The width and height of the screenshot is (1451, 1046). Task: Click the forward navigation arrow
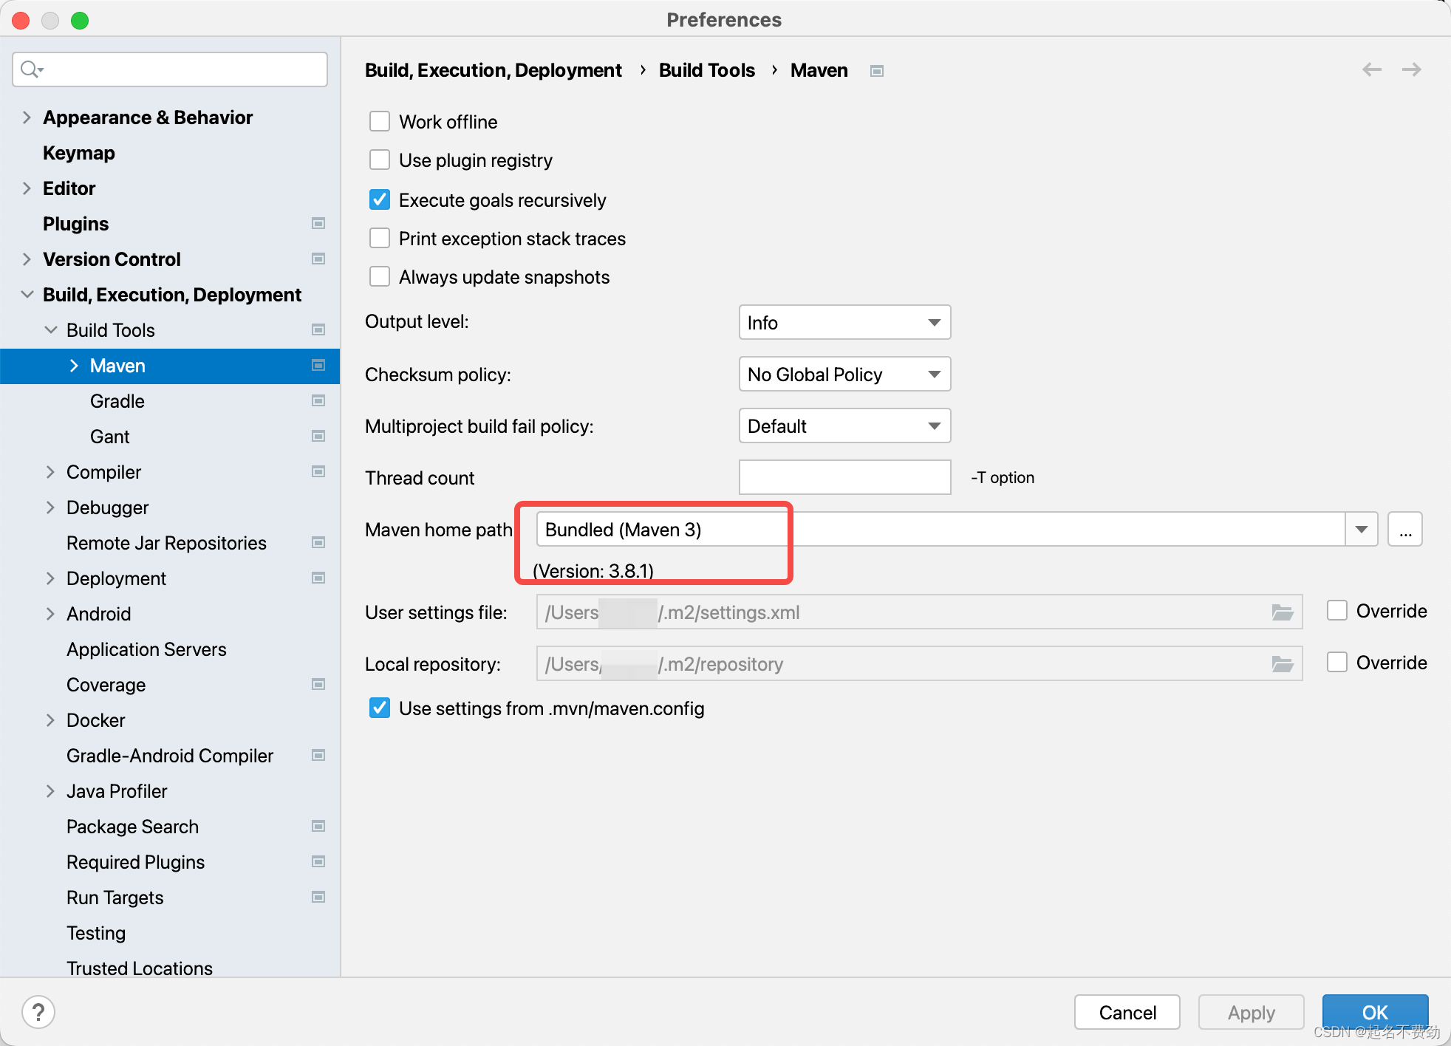pyautogui.click(x=1412, y=69)
